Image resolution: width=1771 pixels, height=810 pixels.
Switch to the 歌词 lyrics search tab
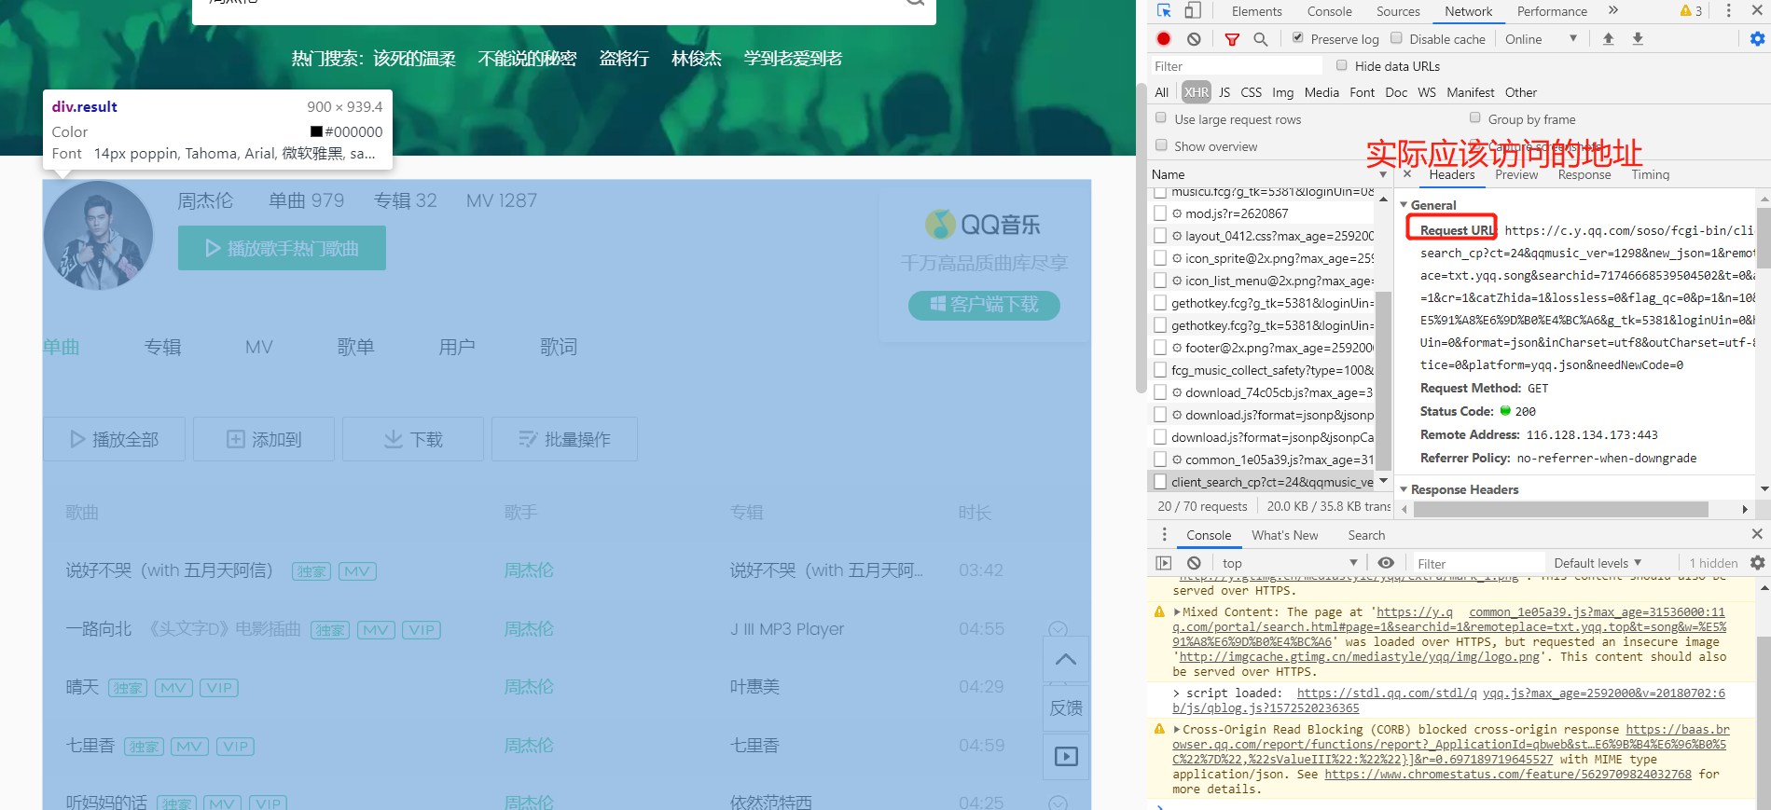tap(559, 347)
